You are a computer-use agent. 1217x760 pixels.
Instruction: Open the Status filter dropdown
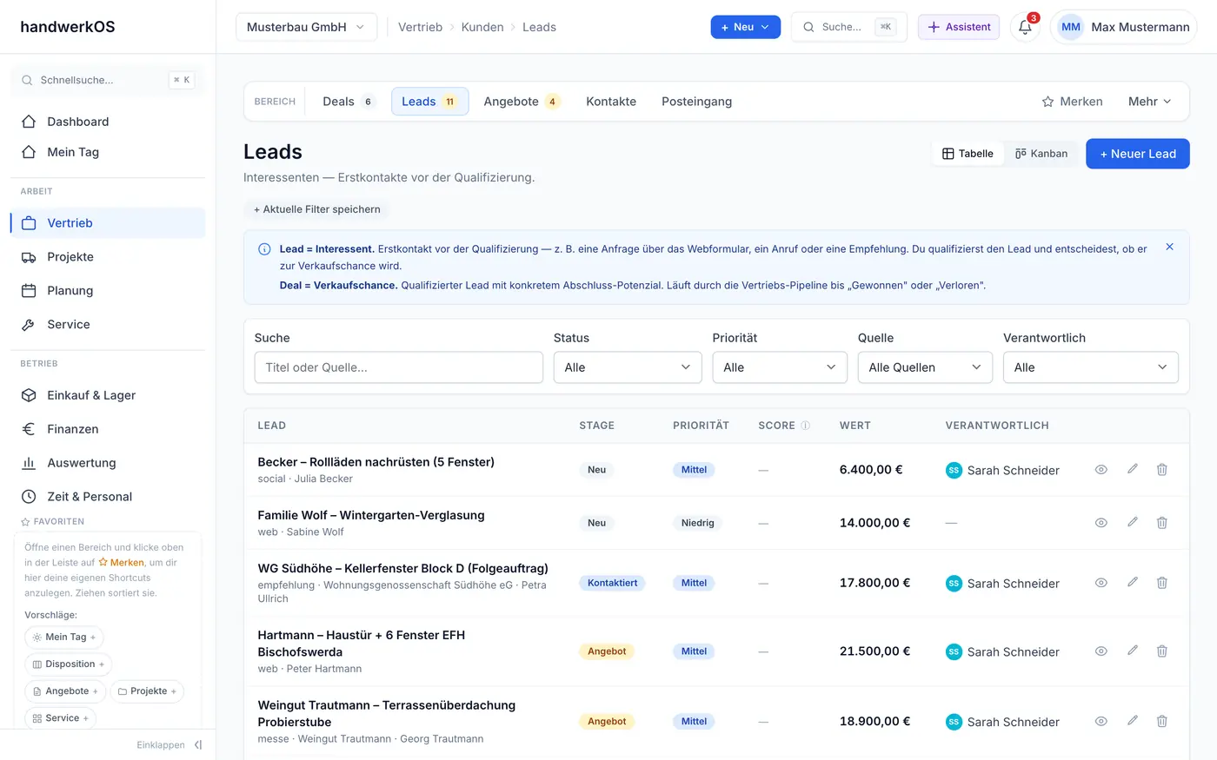628,367
